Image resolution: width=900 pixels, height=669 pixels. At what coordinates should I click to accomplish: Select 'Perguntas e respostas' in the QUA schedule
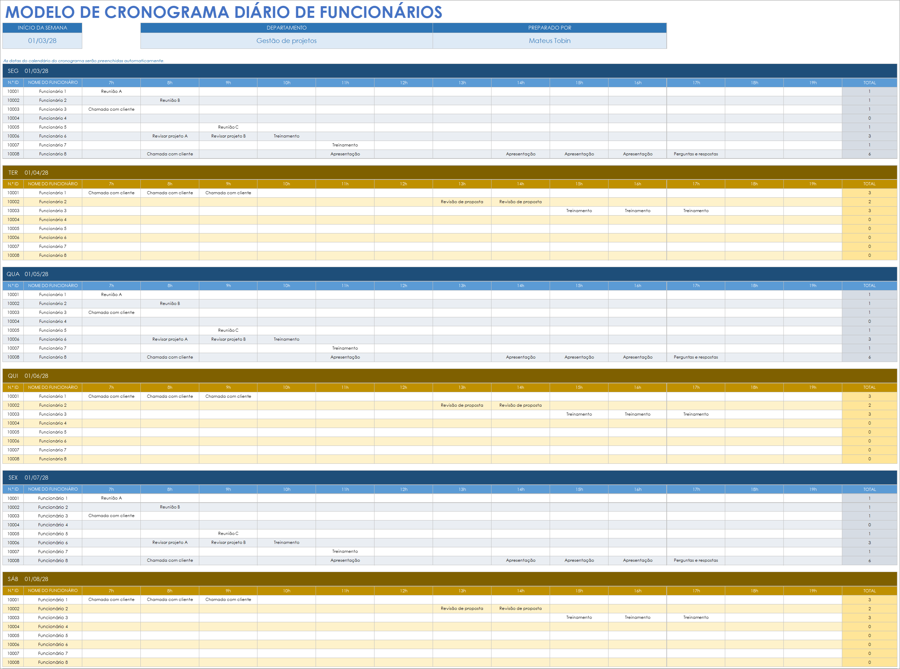click(x=696, y=357)
